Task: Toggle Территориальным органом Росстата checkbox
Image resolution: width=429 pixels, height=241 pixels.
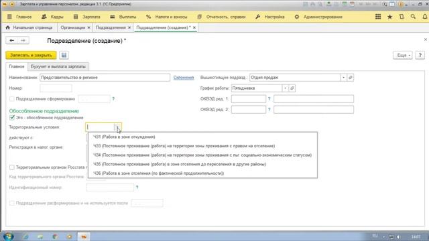Action: coord(12,167)
